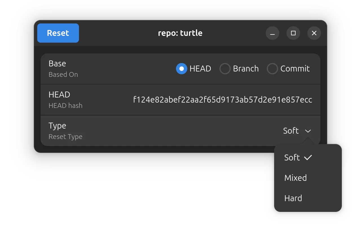
Task: Click the Type row title
Action: coord(57,126)
